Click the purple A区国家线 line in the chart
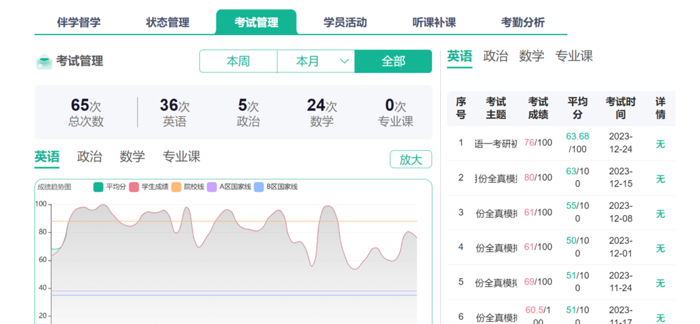 pyautogui.click(x=234, y=291)
